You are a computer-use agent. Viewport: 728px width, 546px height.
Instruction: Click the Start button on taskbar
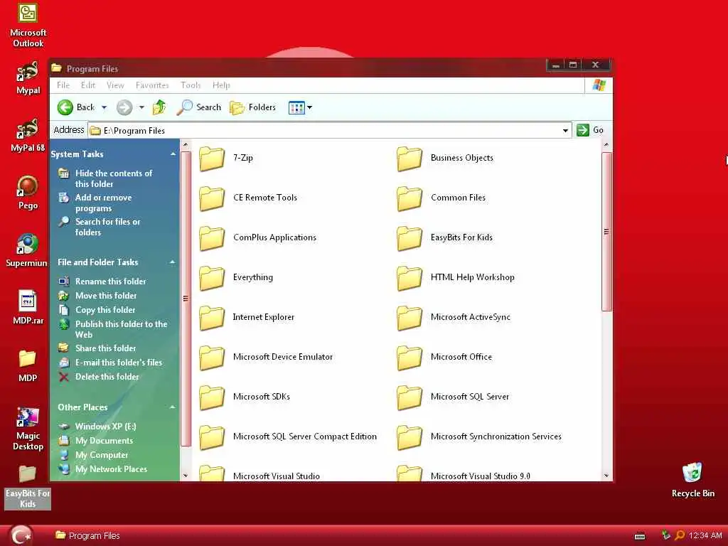click(21, 535)
